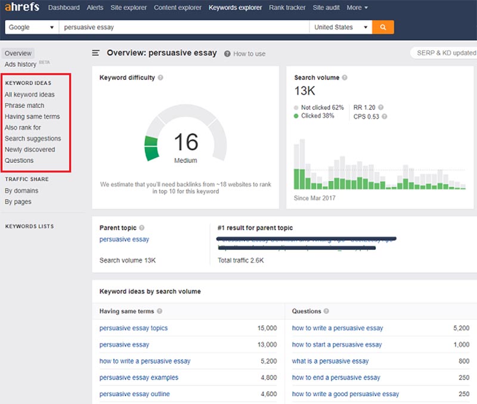Screen dimensions: 477x404
Task: Open persuasive essay topics keyword
Action: (x=134, y=328)
